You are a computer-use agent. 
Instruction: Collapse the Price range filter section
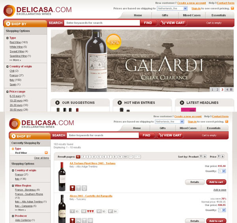[x=8, y=92]
